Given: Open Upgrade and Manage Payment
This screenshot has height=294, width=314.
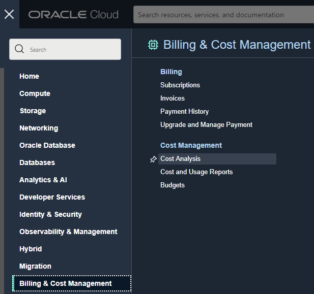Looking at the screenshot, I should coord(206,125).
